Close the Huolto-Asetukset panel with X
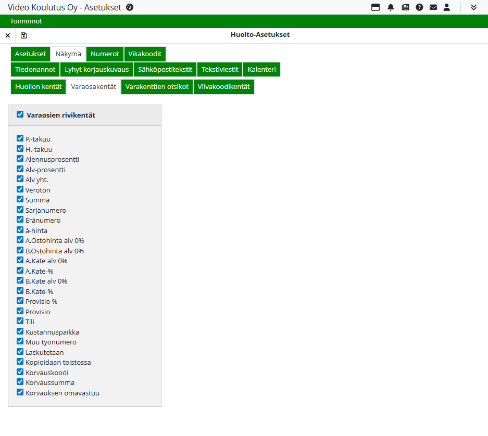This screenshot has width=488, height=436. (7, 35)
